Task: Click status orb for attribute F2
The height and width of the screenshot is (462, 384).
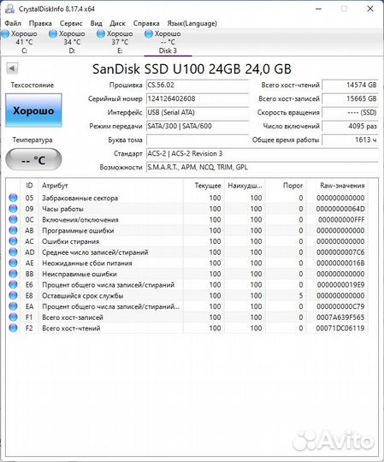Action: pyautogui.click(x=13, y=328)
